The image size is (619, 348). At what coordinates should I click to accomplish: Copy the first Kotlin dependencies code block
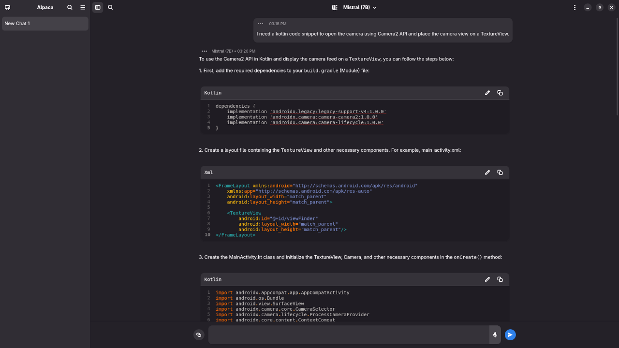500,93
